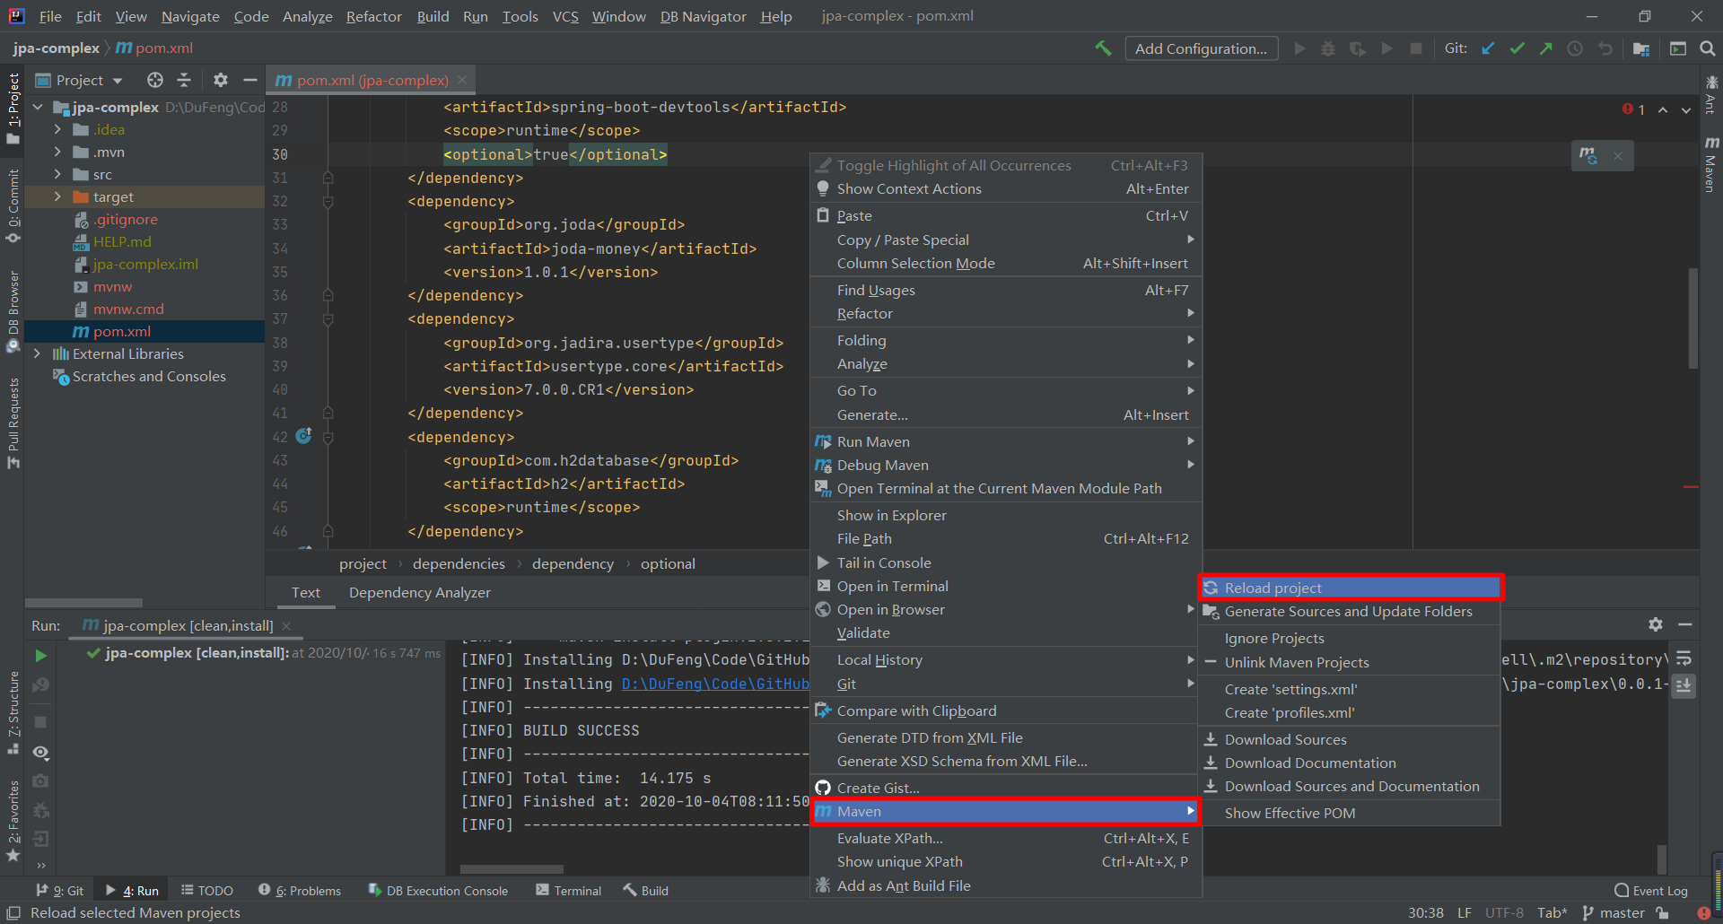Viewport: 1723px width, 924px height.
Task: Expand the .idea folder
Action: tap(57, 129)
